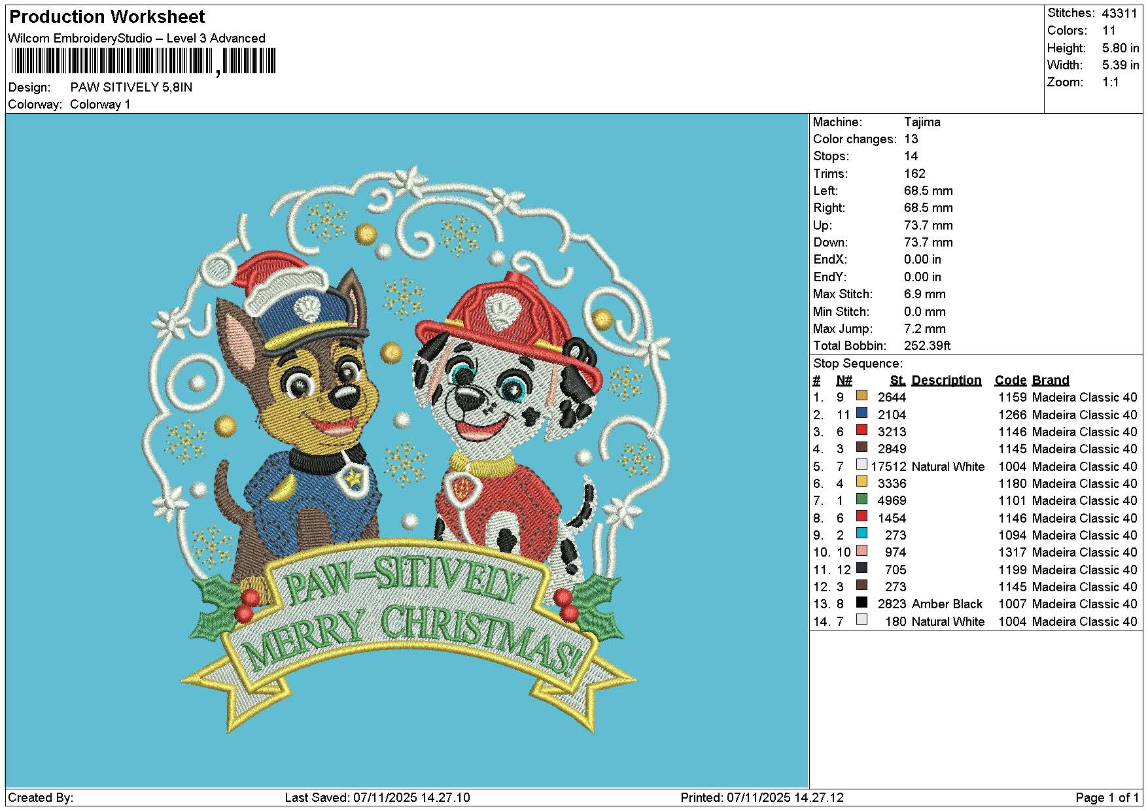Pick the green swatch for code 1101
Image resolution: width=1148 pixels, height=811 pixels.
coord(861,499)
